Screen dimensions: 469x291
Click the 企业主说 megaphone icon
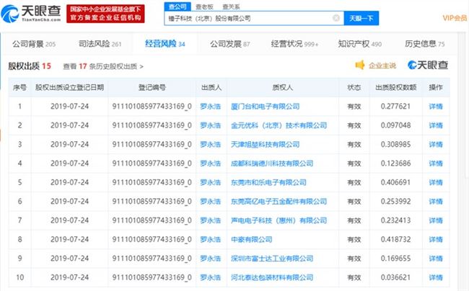coord(360,65)
